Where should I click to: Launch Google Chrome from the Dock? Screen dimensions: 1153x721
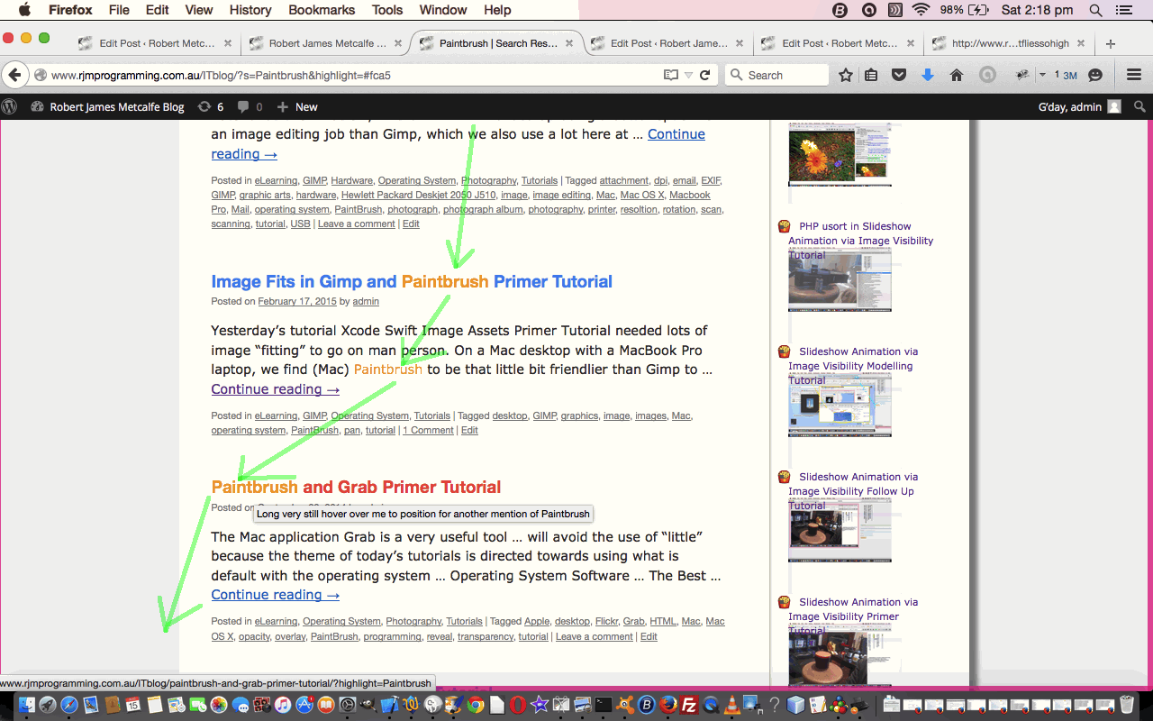point(475,705)
